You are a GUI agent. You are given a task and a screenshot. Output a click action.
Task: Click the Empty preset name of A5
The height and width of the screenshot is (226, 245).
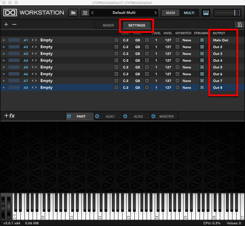point(46,67)
